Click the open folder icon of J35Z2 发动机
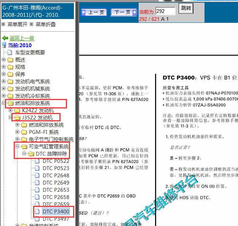238x226 pixels. pos(17,118)
